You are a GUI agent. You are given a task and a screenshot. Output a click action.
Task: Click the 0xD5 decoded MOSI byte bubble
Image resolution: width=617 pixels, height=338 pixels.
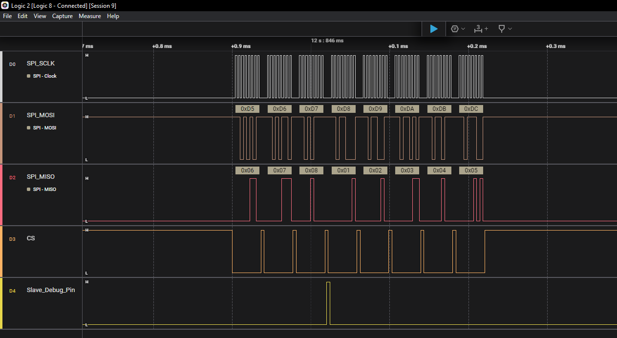tap(247, 109)
